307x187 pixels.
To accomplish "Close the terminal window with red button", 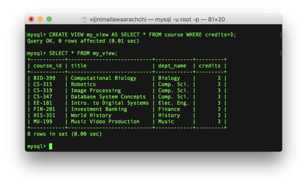I will click(x=32, y=19).
